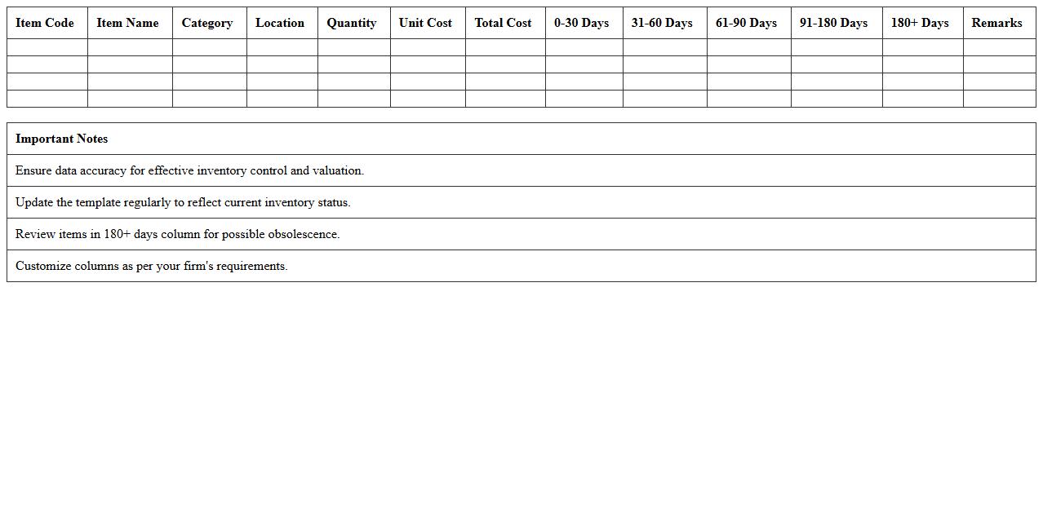Image resolution: width=1043 pixels, height=530 pixels.
Task: Click the Location column header
Action: pos(280,23)
